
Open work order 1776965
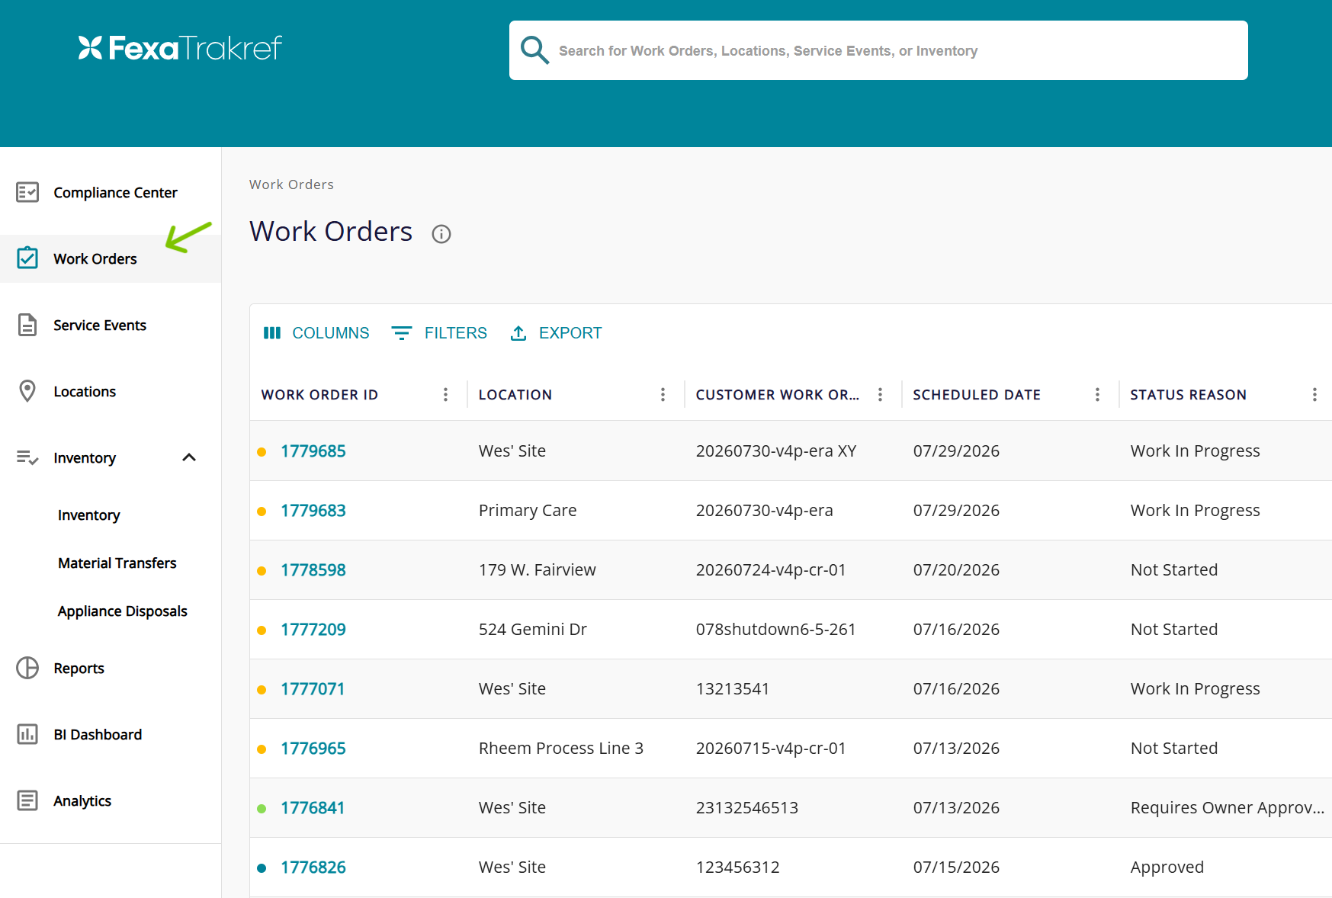pyautogui.click(x=313, y=749)
